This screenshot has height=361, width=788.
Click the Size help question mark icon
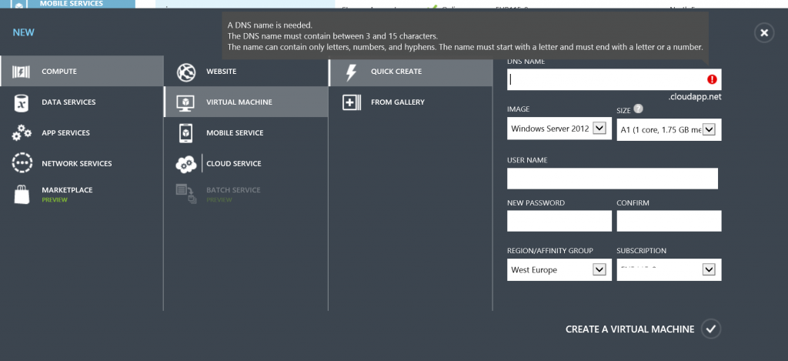point(638,109)
